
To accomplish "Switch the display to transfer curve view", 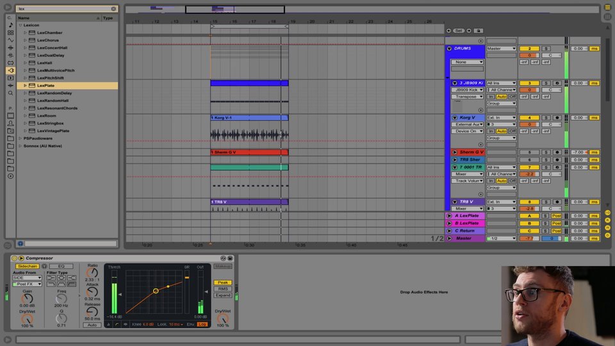I will pos(117,324).
